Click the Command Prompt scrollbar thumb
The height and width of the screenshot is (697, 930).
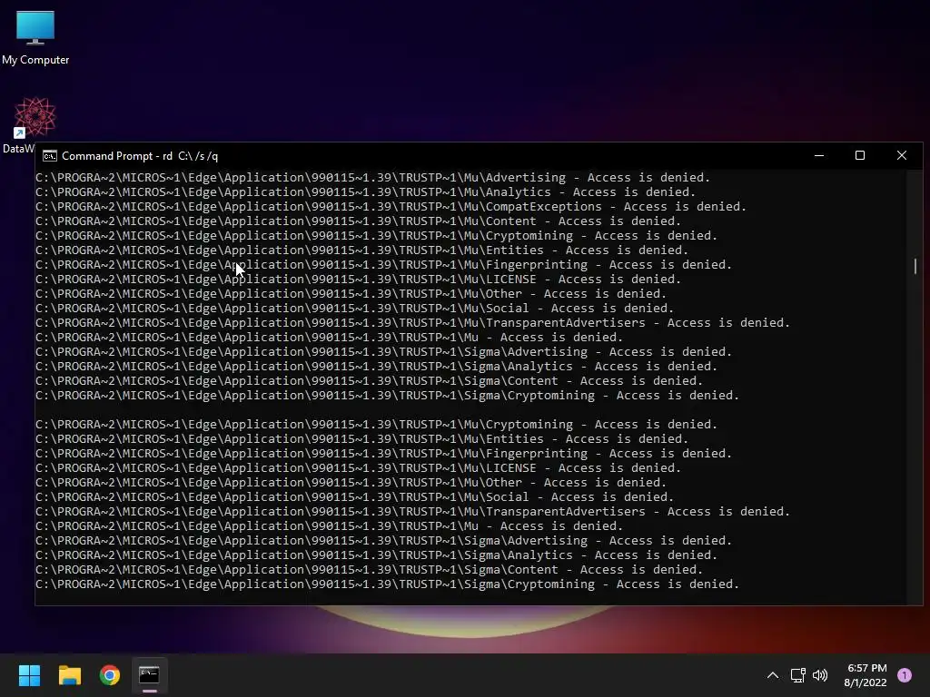tap(915, 266)
